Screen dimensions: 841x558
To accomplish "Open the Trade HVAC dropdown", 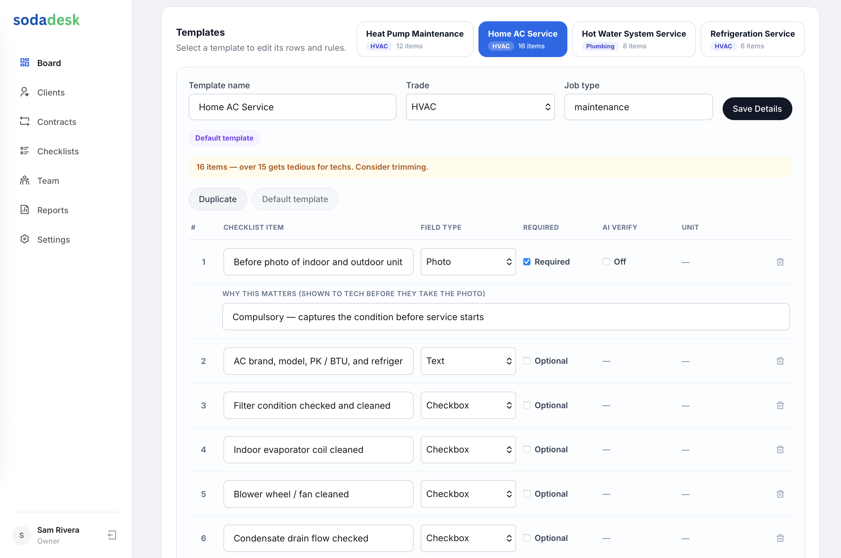I will coord(480,107).
